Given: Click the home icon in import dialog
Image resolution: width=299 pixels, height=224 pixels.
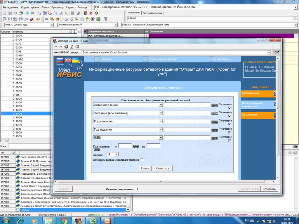Looking at the screenshot, I should (77, 47).
